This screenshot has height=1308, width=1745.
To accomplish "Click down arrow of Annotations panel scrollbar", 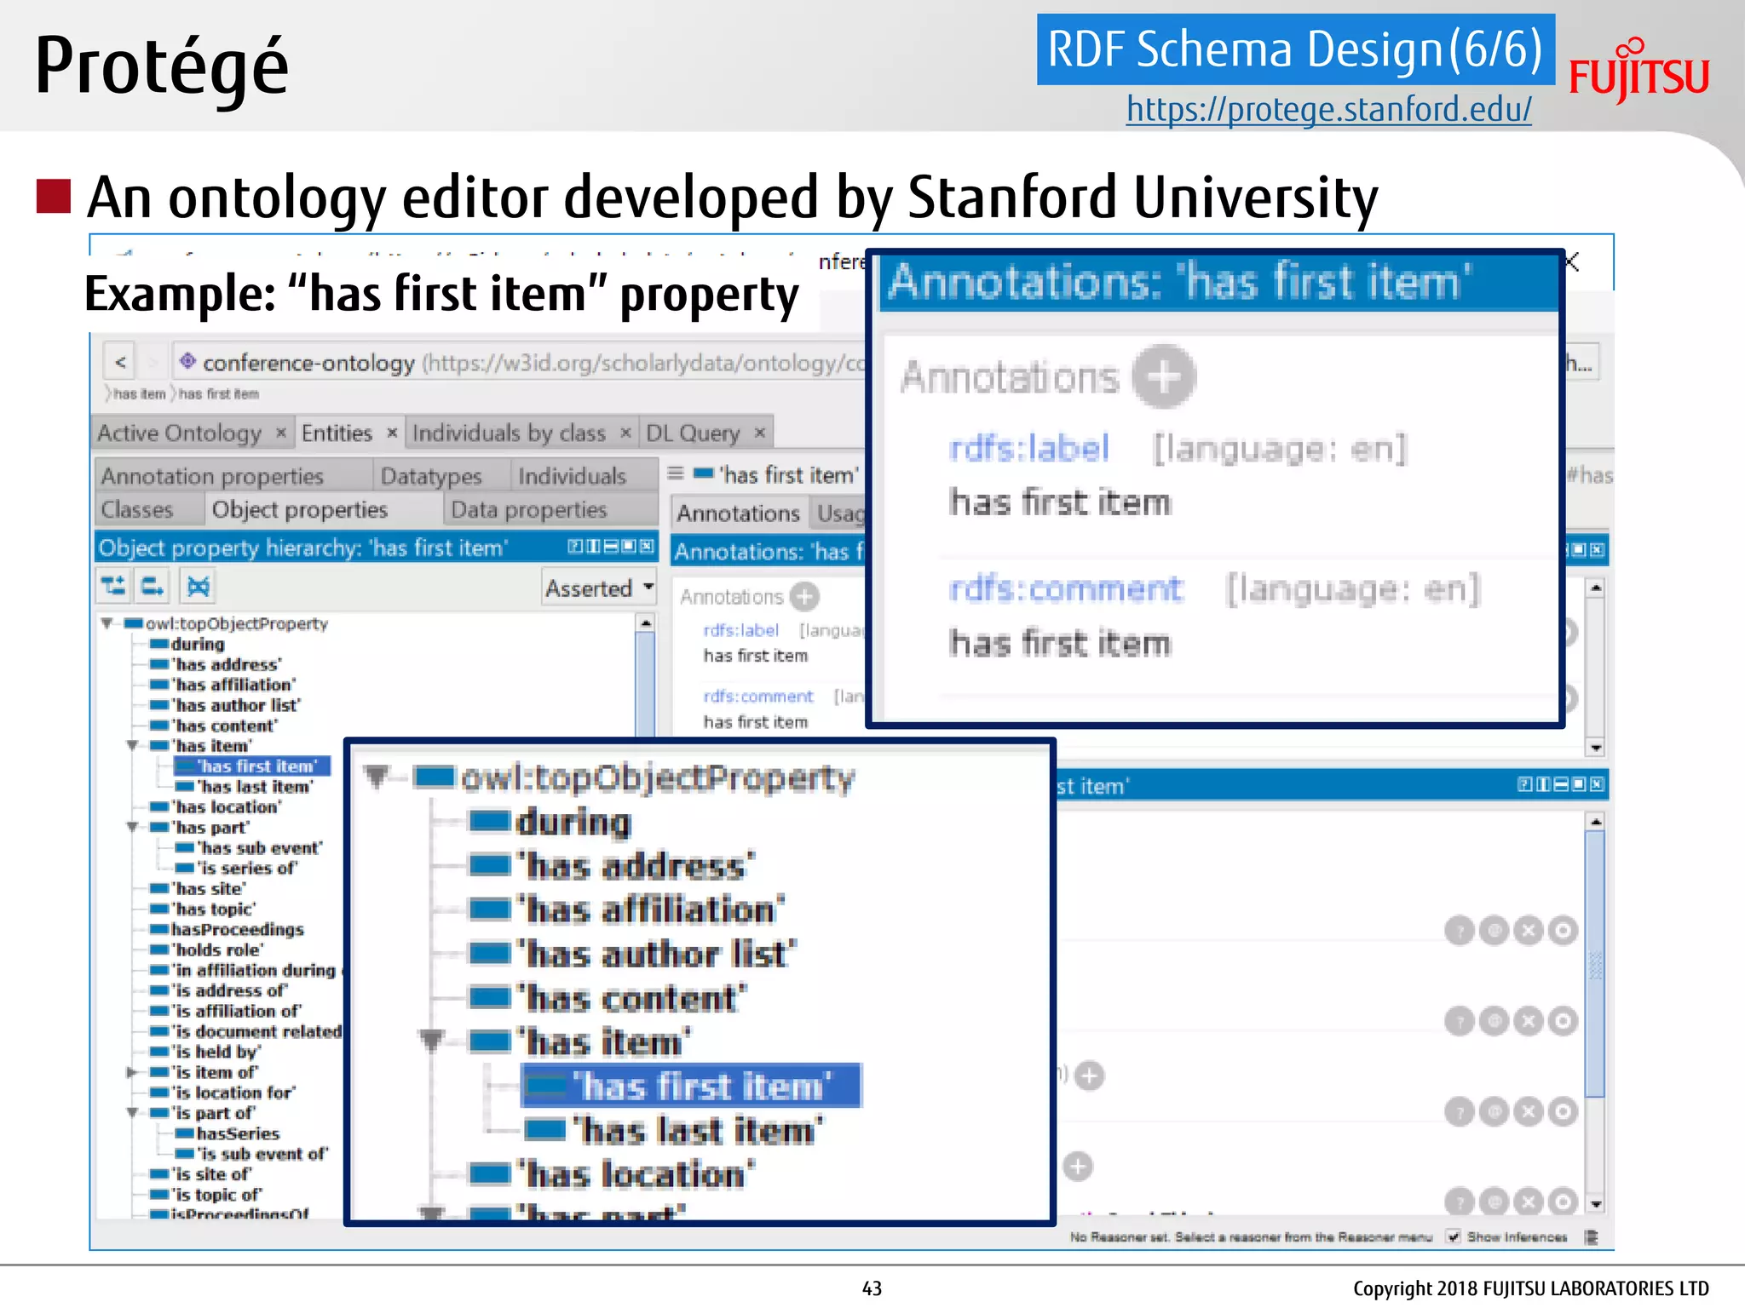I will pos(1596,748).
